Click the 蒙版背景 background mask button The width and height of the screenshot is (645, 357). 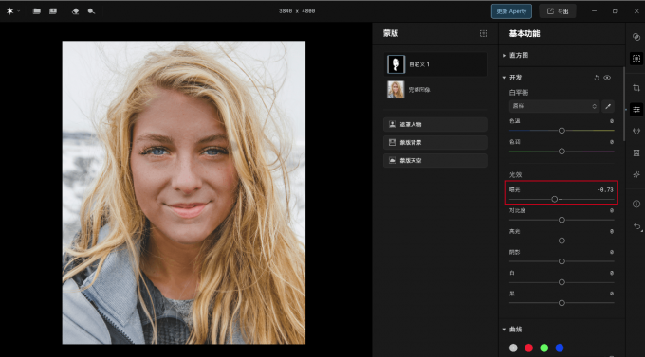tap(435, 142)
